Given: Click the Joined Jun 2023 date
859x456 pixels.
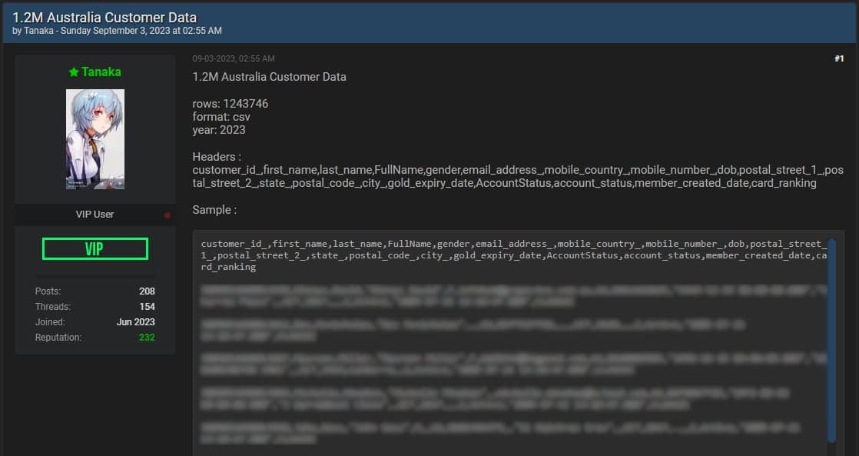Looking at the screenshot, I should pyautogui.click(x=135, y=322).
